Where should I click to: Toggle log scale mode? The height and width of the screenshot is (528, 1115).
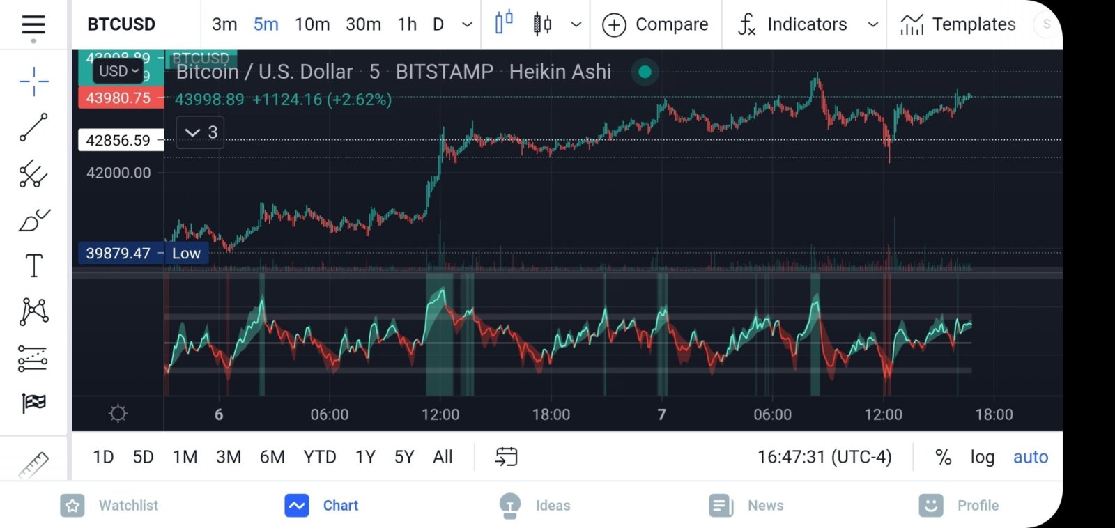coord(983,457)
